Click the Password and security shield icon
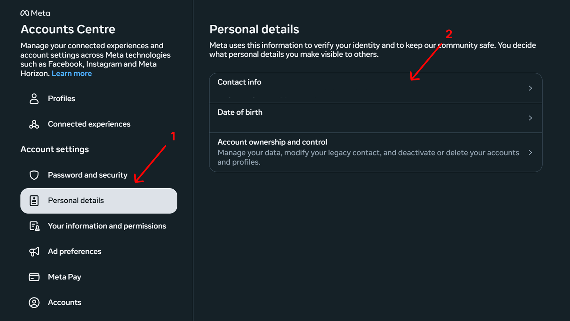This screenshot has width=570, height=321. [34, 175]
